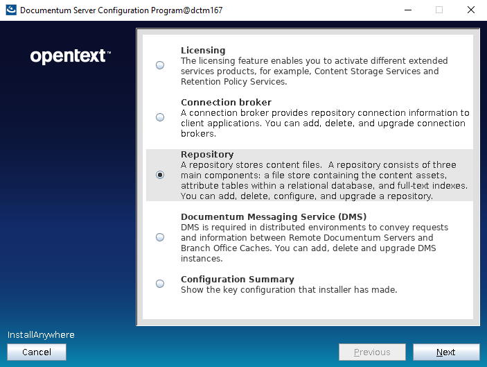
Task: Click the Configuration Summary heading text
Action: click(237, 280)
